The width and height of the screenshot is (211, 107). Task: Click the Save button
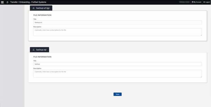pos(118,94)
